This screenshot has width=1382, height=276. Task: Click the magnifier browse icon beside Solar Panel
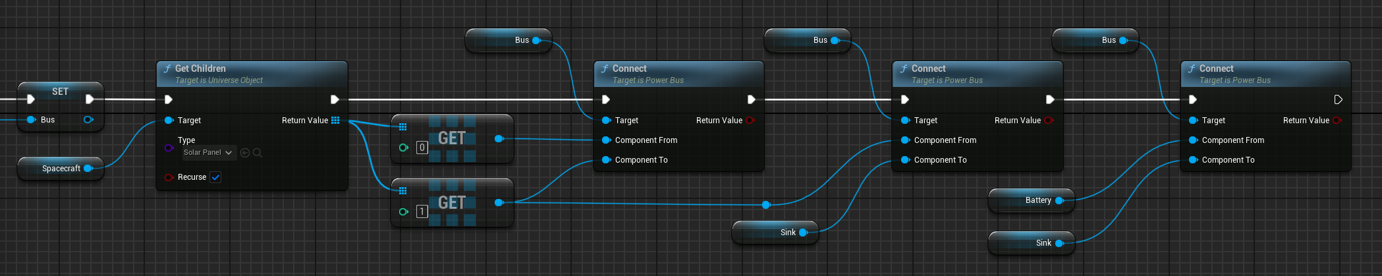click(x=258, y=153)
